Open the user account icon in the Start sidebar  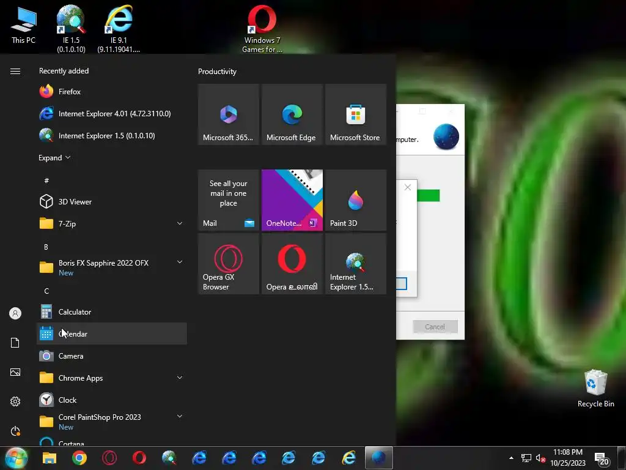point(15,313)
